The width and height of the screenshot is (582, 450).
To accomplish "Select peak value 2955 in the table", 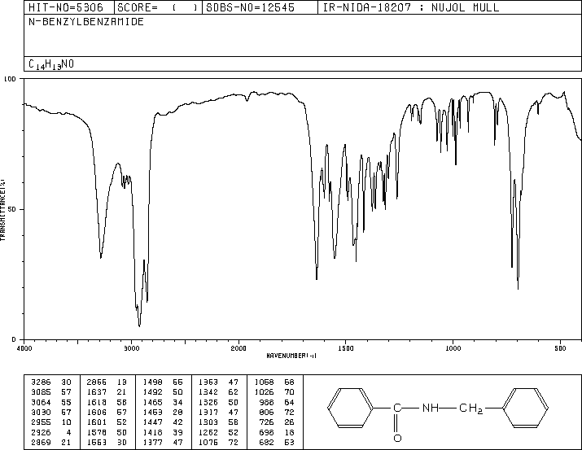I will coord(42,422).
